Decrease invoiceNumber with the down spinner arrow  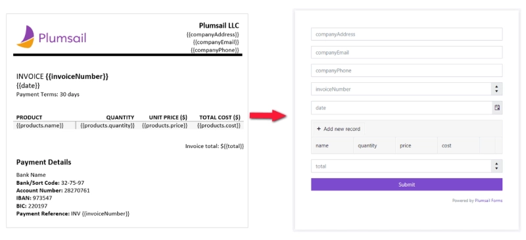pos(497,91)
